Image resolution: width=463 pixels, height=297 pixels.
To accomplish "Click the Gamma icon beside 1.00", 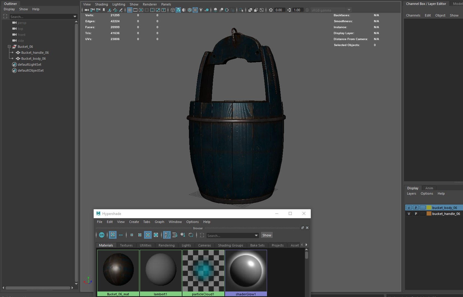I will coord(289,10).
